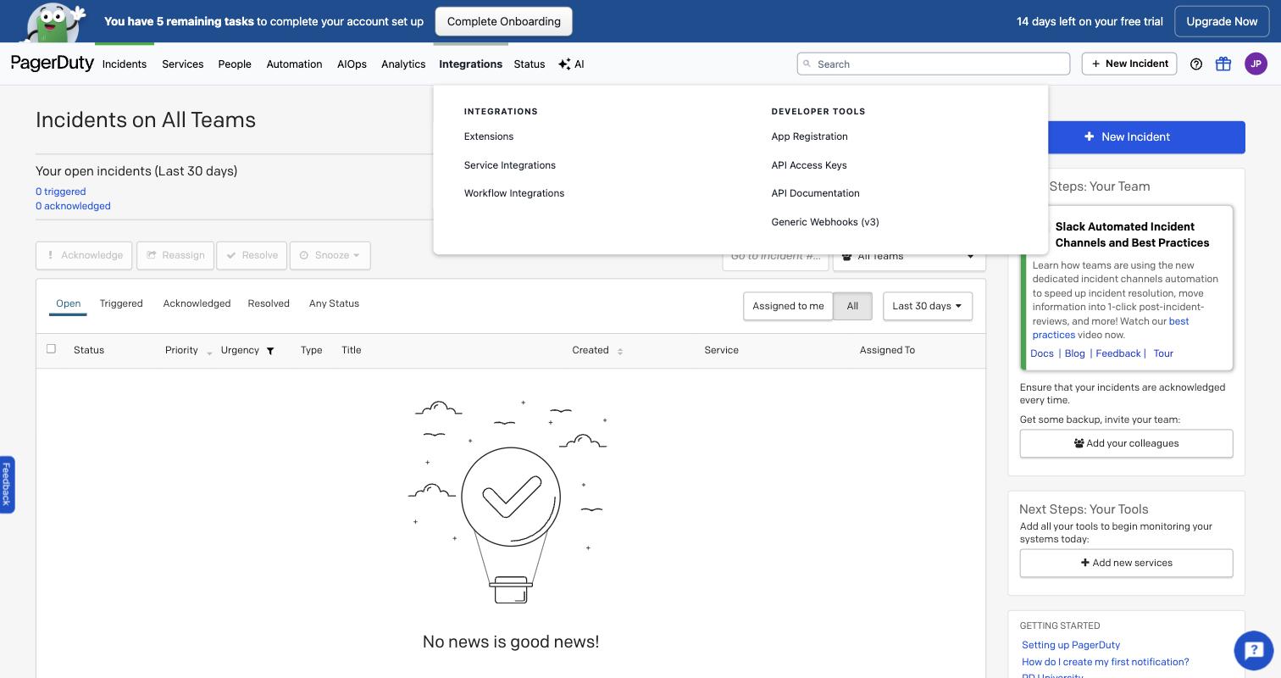Switch to the Open tab
This screenshot has height=678, width=1281.
pos(68,303)
